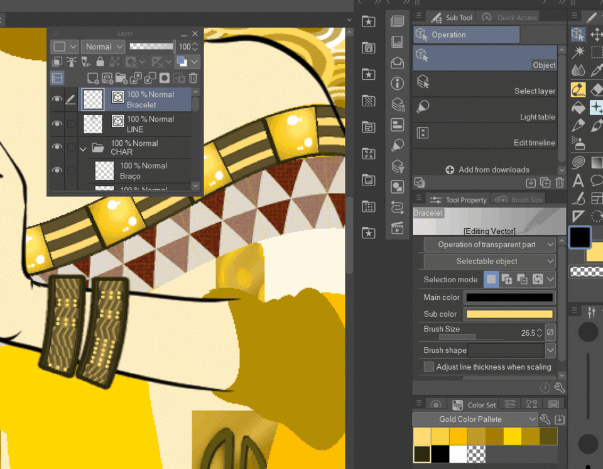Select the Operation tool in the toolbox

(578, 35)
